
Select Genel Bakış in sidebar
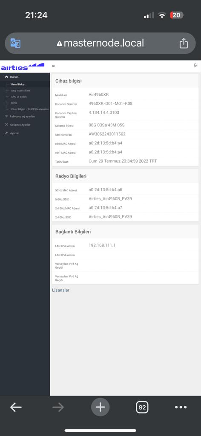point(18,84)
